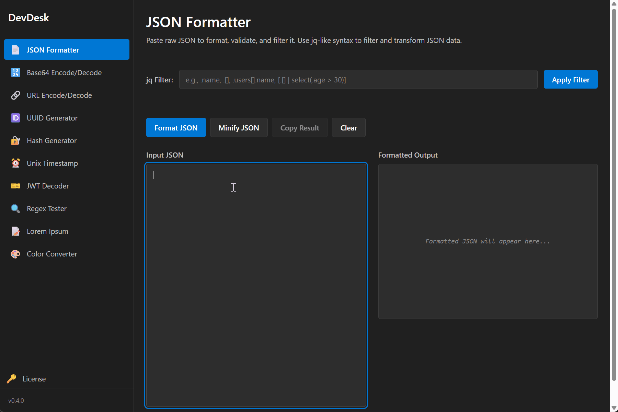Image resolution: width=618 pixels, height=412 pixels.
Task: Focus the jq Filter input field
Action: (358, 80)
